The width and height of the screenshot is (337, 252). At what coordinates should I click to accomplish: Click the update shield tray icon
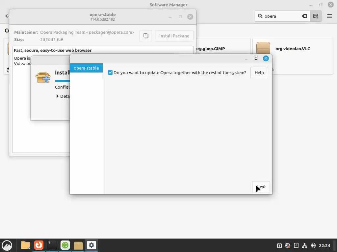tap(288, 245)
